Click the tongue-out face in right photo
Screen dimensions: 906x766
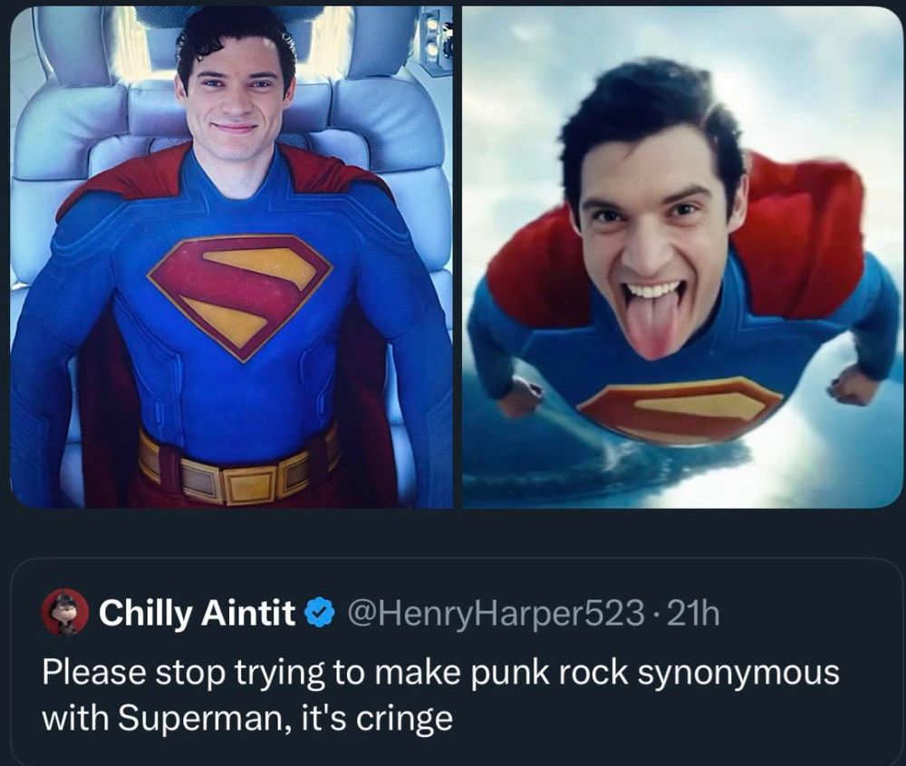pyautogui.click(x=654, y=263)
